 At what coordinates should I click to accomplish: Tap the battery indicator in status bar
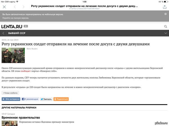click(166, 2)
